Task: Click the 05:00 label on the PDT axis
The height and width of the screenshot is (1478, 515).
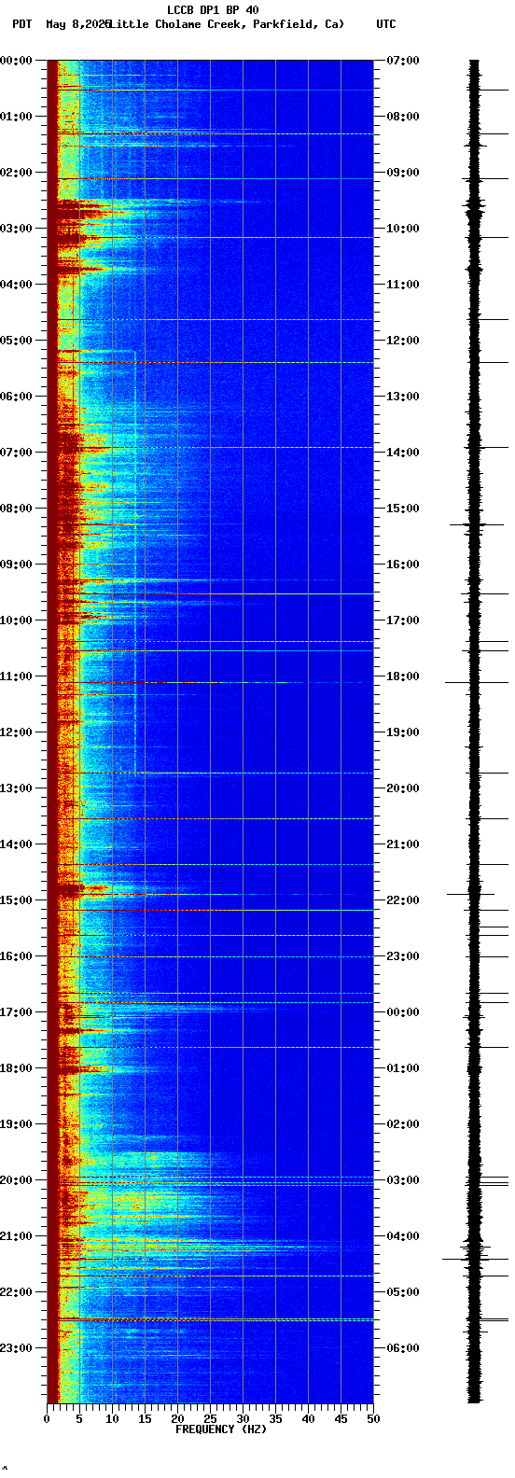Action: coord(17,341)
